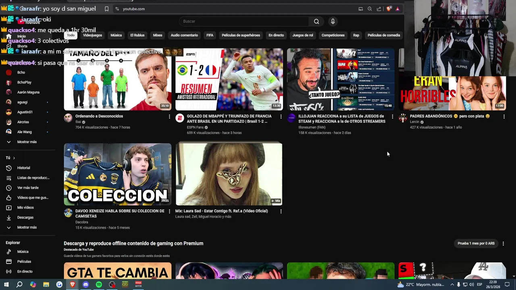The image size is (516, 290).
Task: Open options menu for GOLAZO DE MBAPPÉ video
Action: point(281,116)
